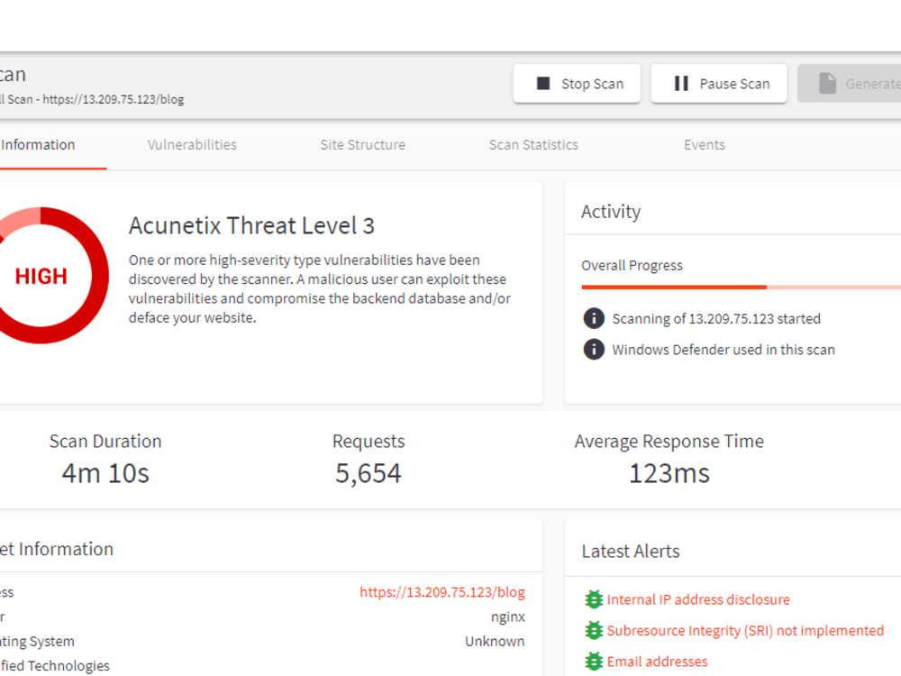Click the Overall Progress label
This screenshot has width=901, height=676.
pyautogui.click(x=633, y=266)
